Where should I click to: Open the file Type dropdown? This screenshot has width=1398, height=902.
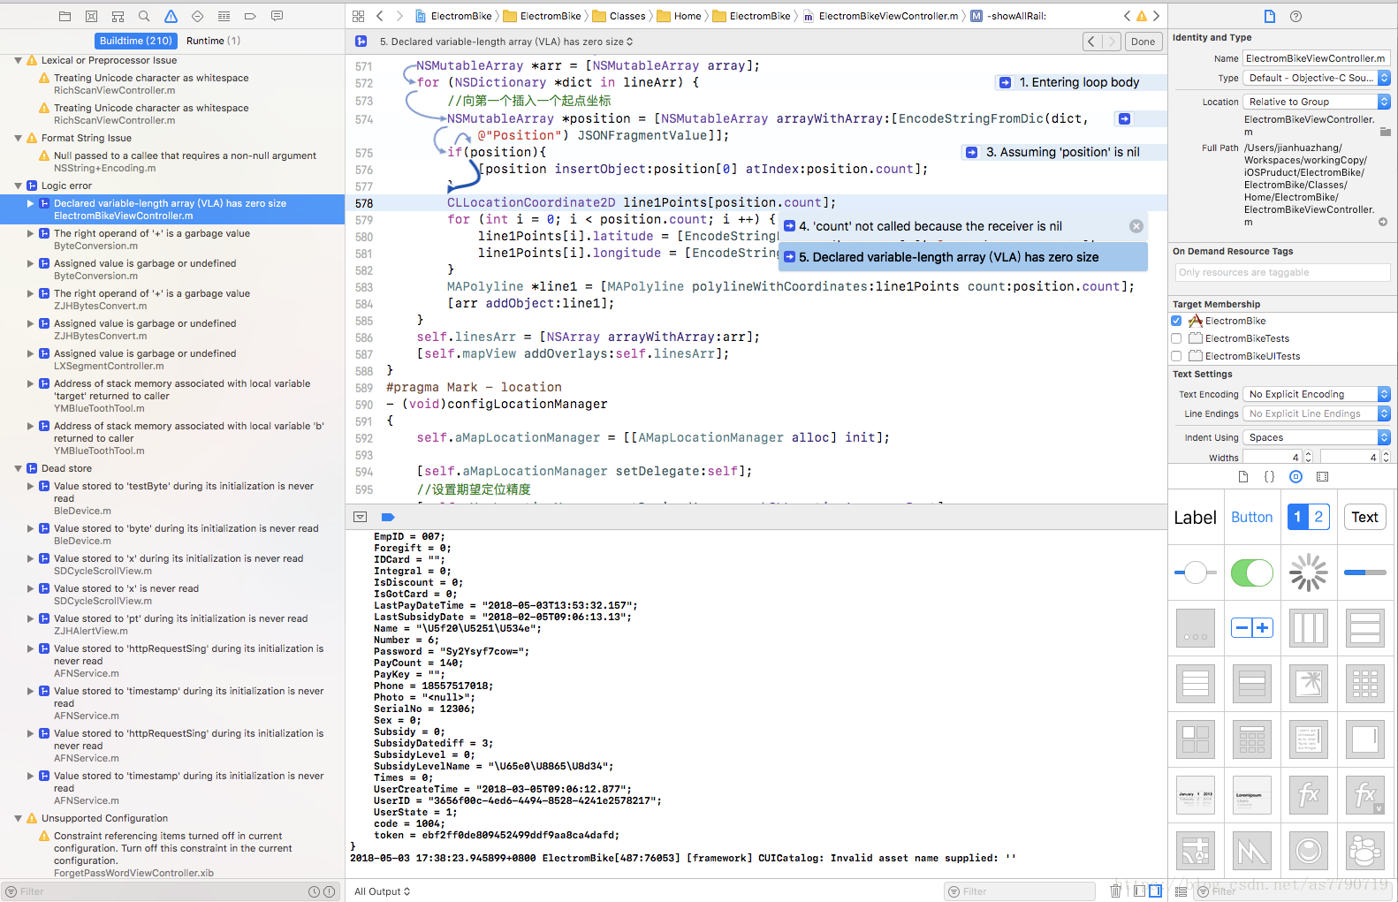pos(1317,78)
